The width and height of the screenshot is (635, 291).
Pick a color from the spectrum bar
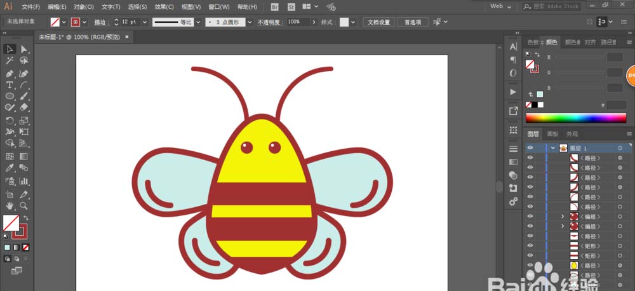click(x=576, y=118)
